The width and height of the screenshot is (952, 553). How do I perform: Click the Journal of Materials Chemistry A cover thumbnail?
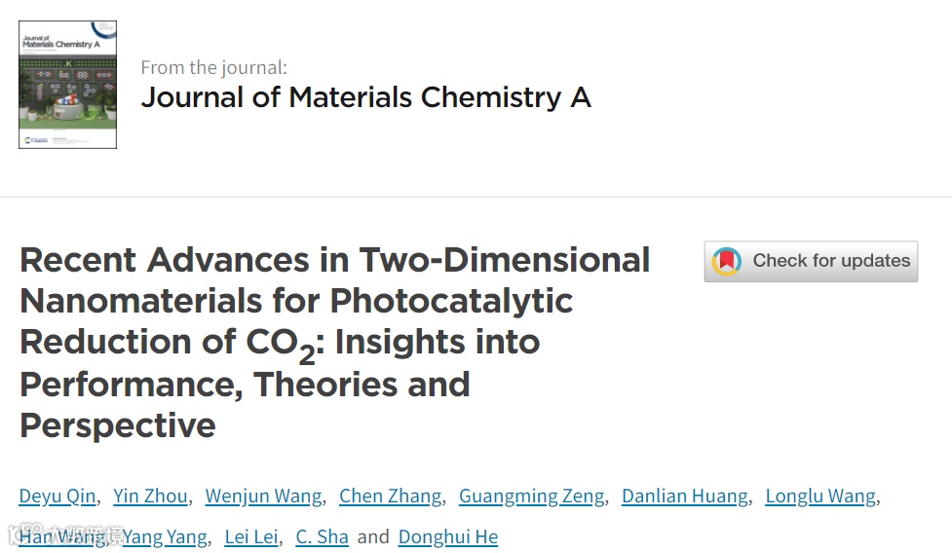[x=67, y=85]
